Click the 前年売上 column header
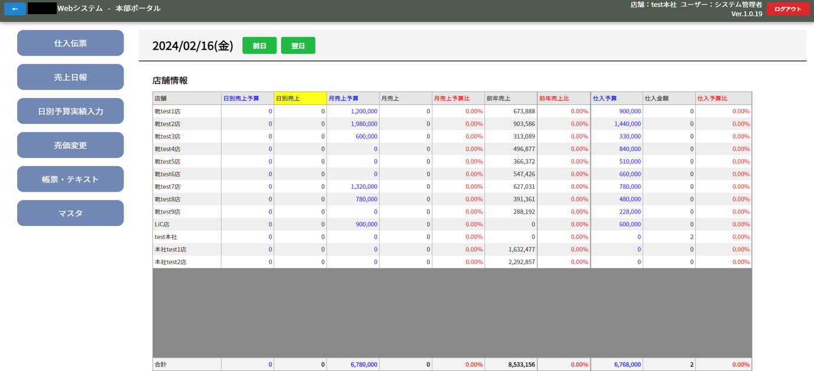Image resolution: width=814 pixels, height=371 pixels. pyautogui.click(x=510, y=99)
